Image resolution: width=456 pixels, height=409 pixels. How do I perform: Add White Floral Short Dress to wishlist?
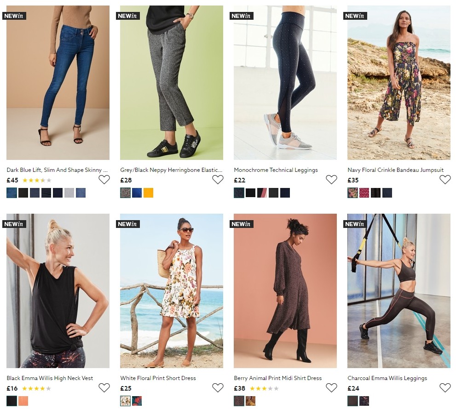tap(218, 388)
